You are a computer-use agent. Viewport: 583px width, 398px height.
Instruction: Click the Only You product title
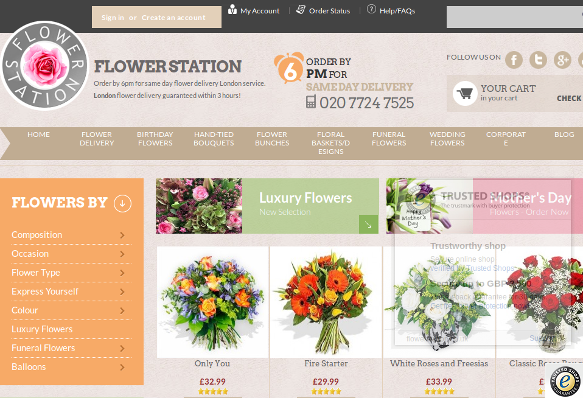[212, 363]
